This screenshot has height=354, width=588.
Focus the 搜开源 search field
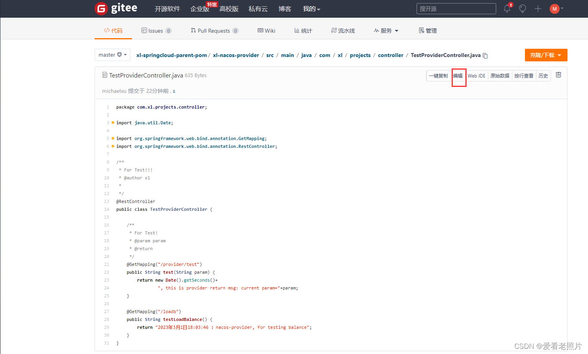coord(456,9)
